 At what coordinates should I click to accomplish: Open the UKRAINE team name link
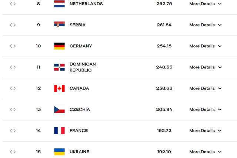point(79,152)
